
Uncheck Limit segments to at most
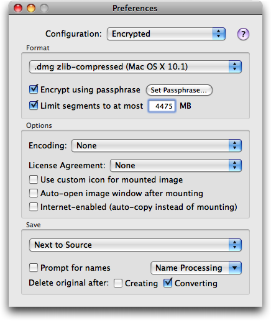(x=34, y=106)
